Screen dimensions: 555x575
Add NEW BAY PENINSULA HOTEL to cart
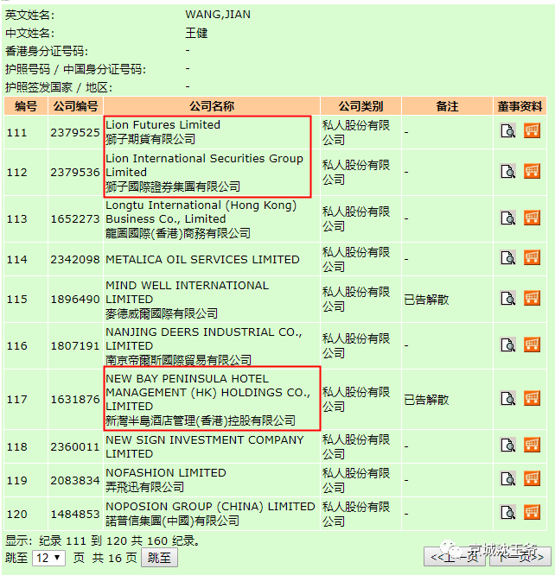[x=532, y=399]
